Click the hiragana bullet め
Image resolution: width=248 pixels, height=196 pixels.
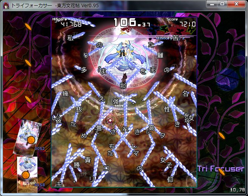(84, 136)
